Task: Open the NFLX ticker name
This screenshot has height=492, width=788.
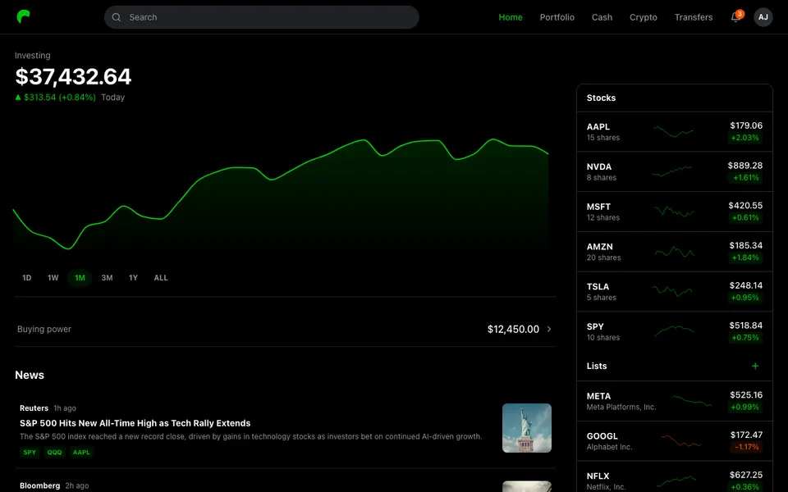Action: (598, 476)
